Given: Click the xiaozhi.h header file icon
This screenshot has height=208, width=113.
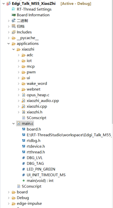Looking at the screenshot, I should tap(24, 112).
